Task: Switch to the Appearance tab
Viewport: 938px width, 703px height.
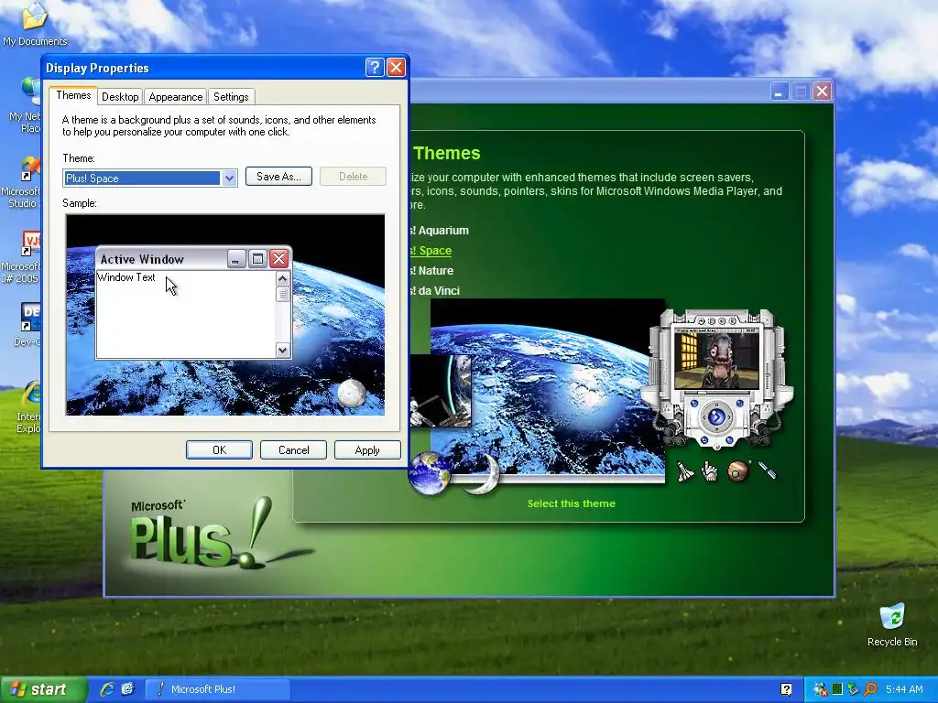Action: coord(175,97)
